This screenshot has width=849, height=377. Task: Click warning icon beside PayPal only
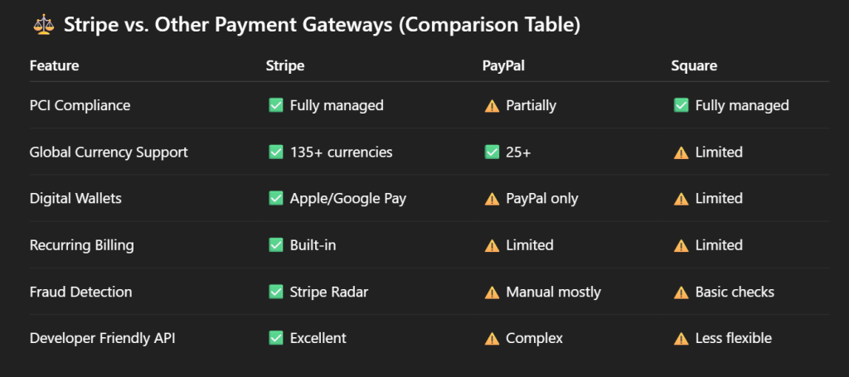(x=492, y=199)
